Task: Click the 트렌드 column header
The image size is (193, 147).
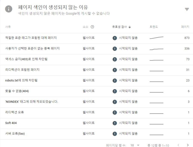Action: [x=154, y=27]
